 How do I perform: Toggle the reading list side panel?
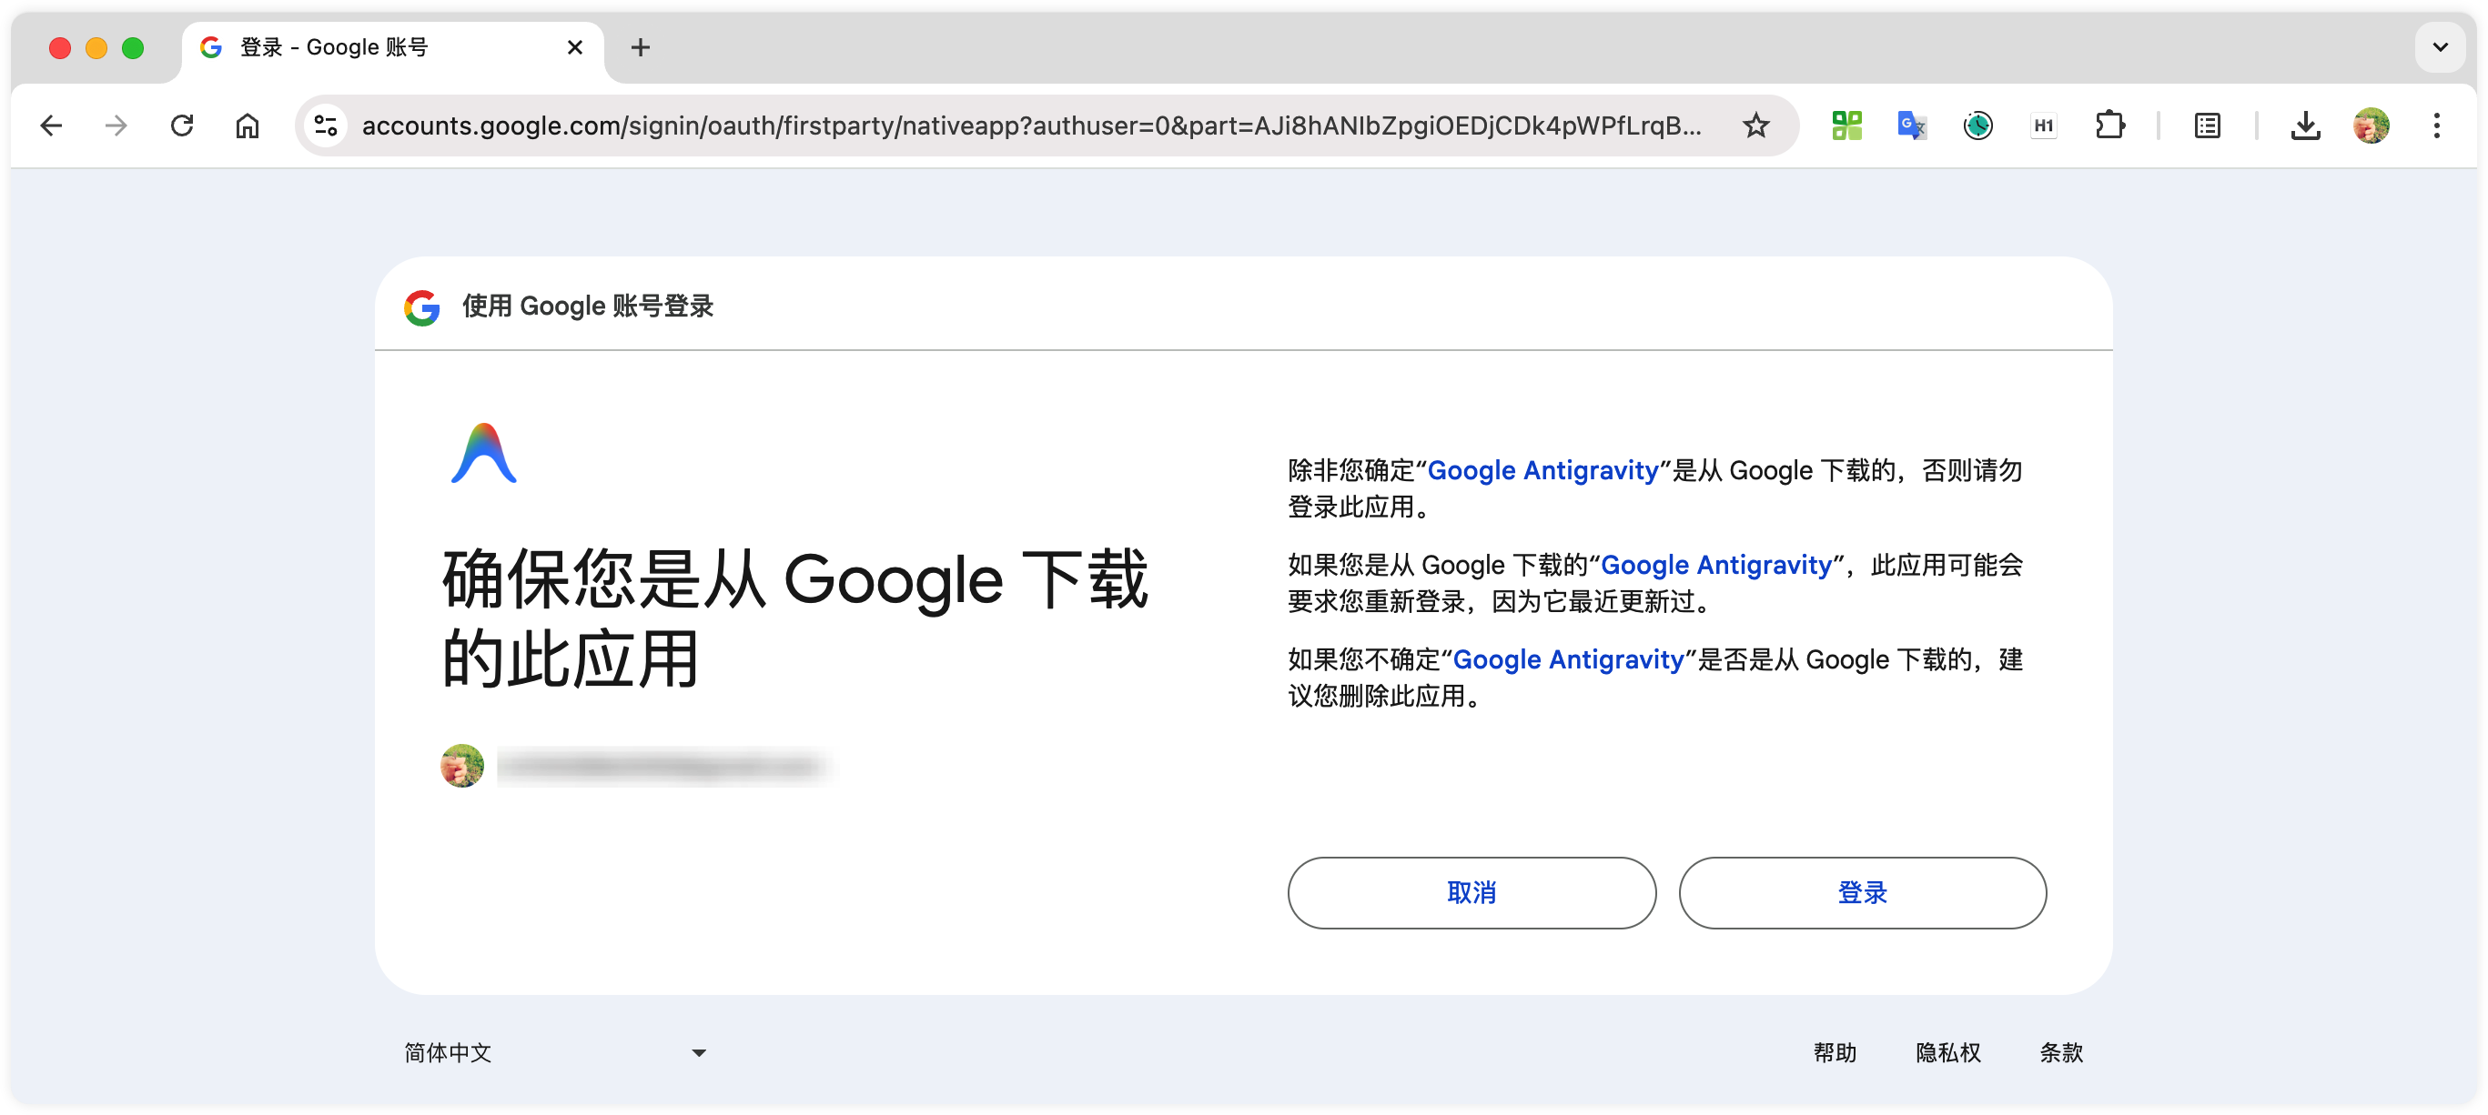[2207, 126]
